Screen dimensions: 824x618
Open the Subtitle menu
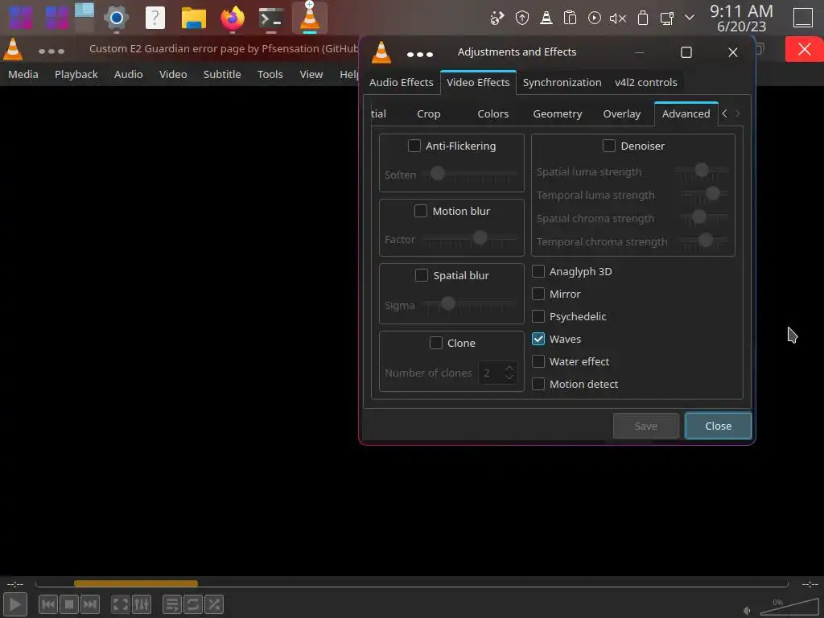coord(222,74)
